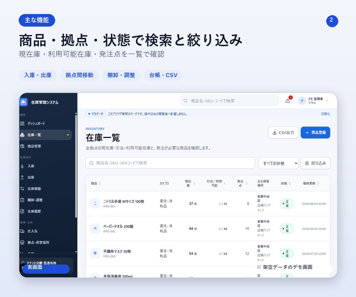Click the allocation value 0 / 44
The height and width of the screenshot is (297, 356).
pos(223,229)
